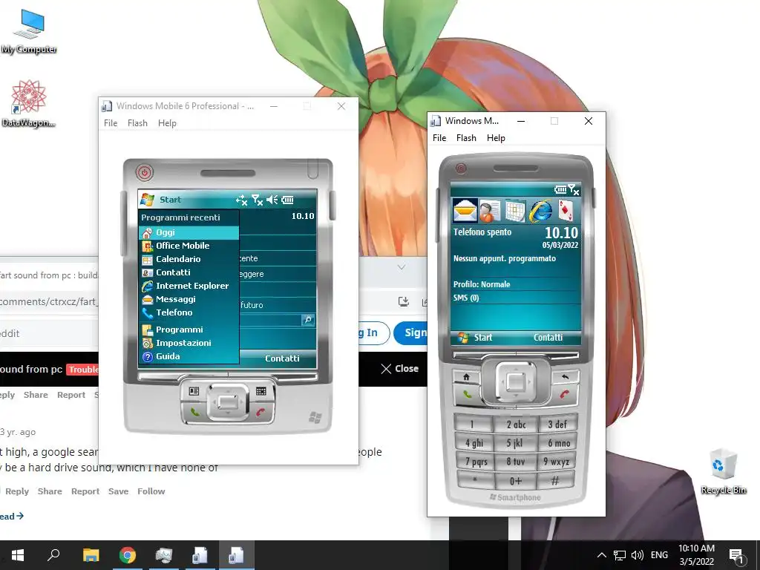Screen dimensions: 760x570
Task: Open Help menu in Windows Mobile 6 Professional window
Action: coord(167,123)
